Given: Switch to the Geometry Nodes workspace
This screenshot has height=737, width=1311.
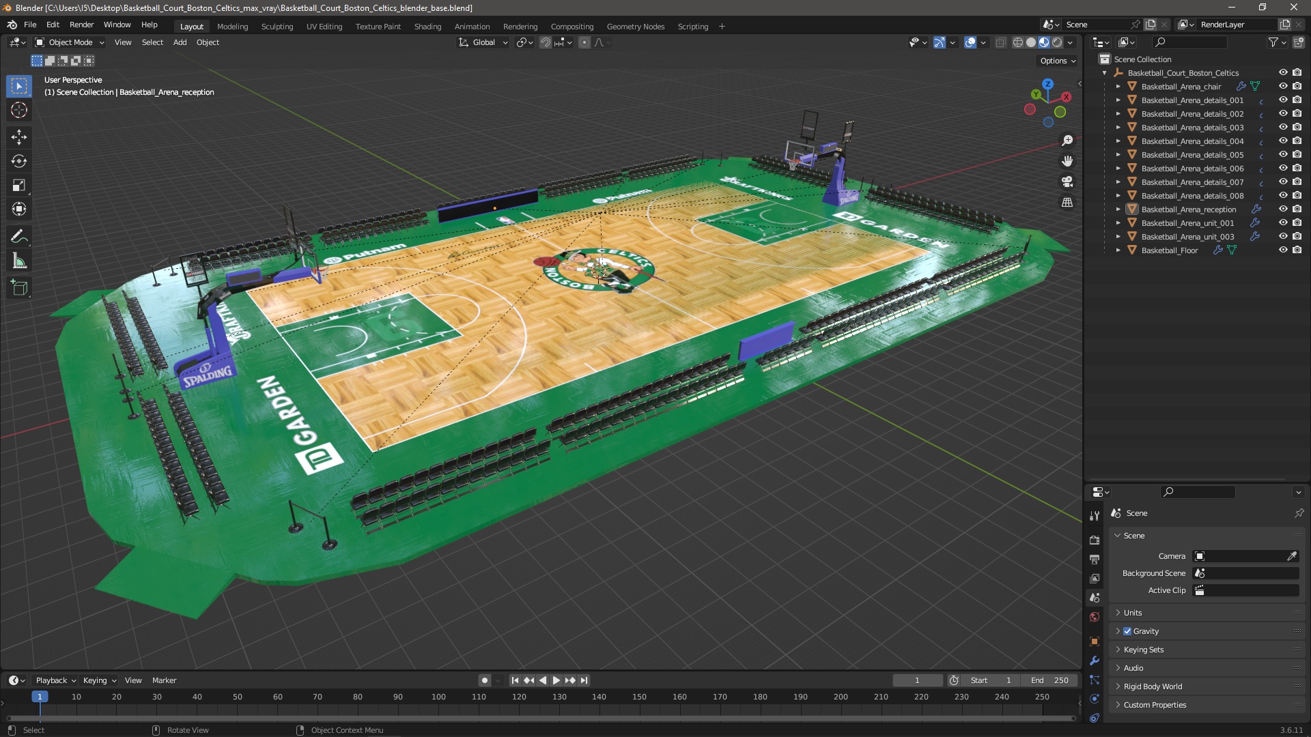Looking at the screenshot, I should [635, 27].
